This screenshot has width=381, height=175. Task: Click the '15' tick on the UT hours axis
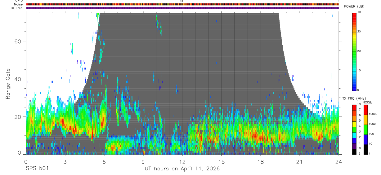click(x=222, y=162)
